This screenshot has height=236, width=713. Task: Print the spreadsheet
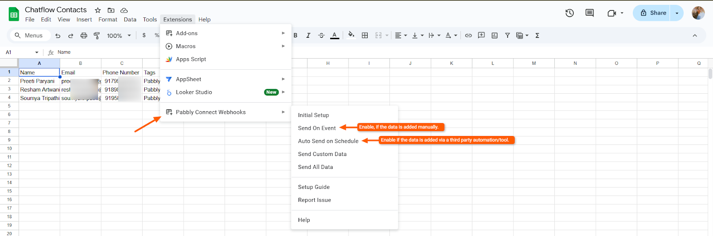(84, 36)
